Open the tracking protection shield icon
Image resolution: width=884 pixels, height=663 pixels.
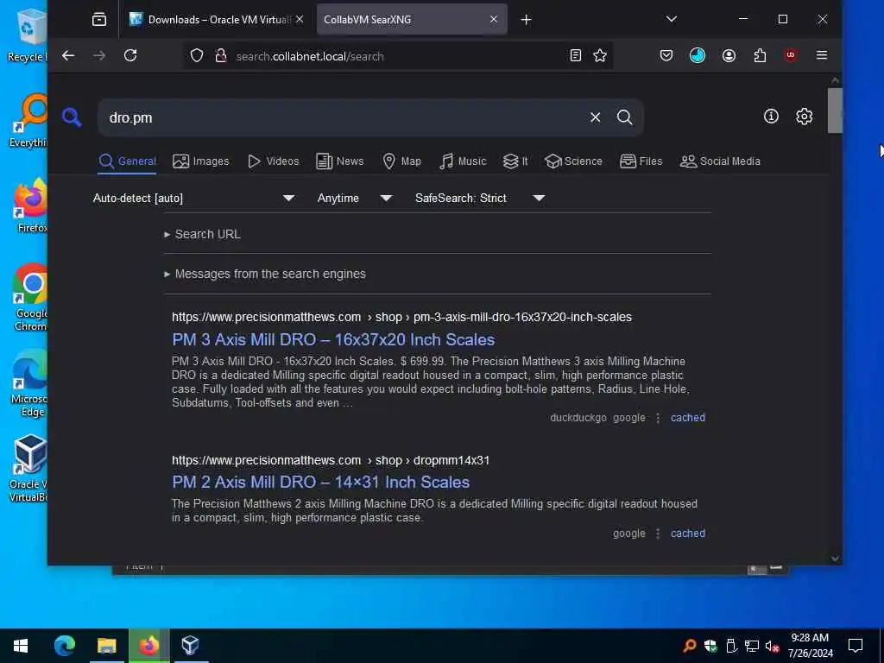(x=196, y=56)
